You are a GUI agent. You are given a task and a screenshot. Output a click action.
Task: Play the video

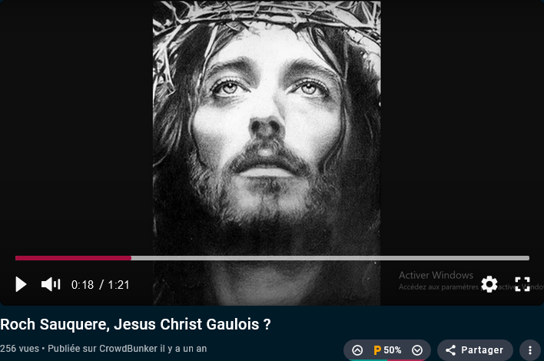[x=21, y=284]
